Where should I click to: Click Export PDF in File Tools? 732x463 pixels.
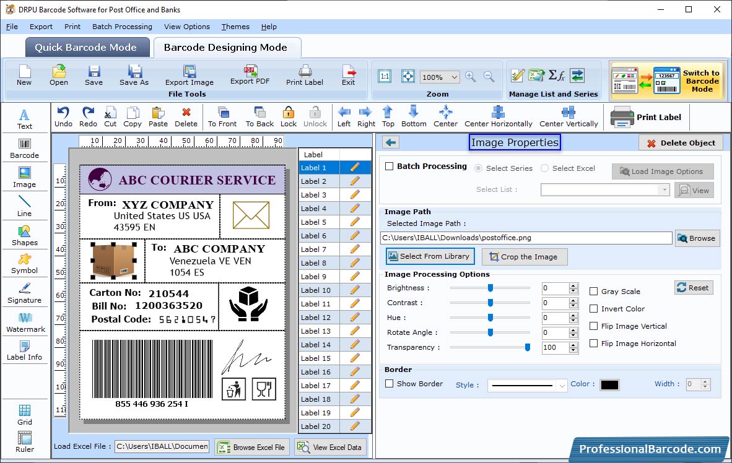coord(250,76)
